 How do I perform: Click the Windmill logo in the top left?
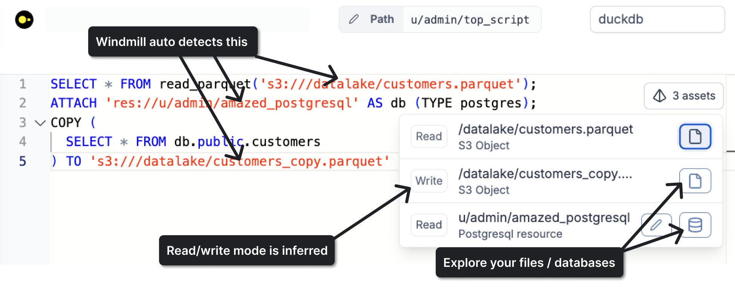coord(24,19)
